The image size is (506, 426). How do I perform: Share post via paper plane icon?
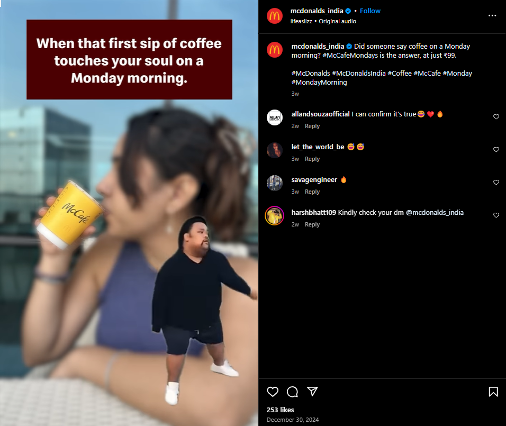coord(312,391)
